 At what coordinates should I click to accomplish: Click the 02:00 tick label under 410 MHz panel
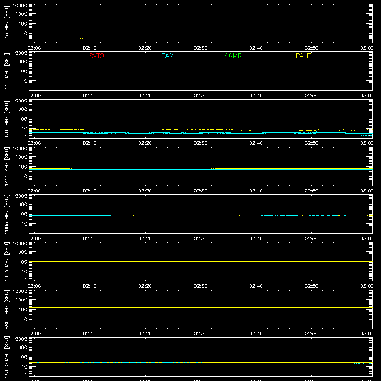tap(34, 96)
